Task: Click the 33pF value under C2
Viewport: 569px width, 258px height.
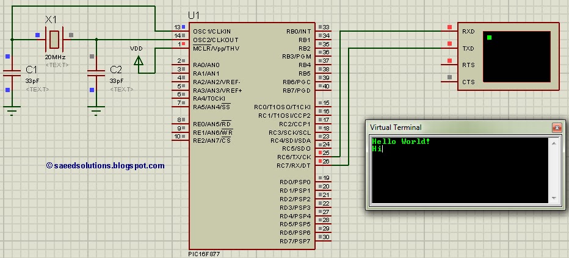Action: (x=117, y=81)
